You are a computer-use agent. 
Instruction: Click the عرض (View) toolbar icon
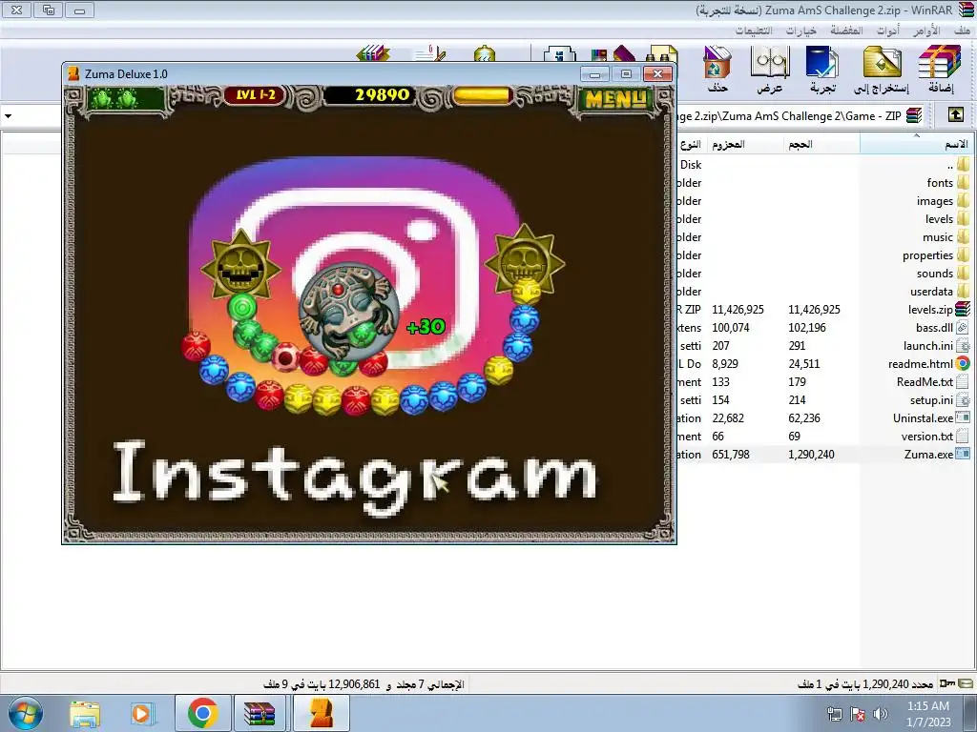point(770,69)
